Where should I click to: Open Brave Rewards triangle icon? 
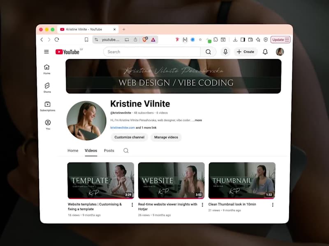point(153,39)
